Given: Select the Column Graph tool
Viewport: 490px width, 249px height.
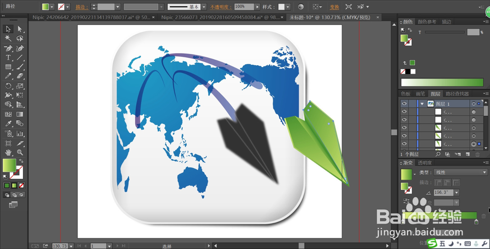Looking at the screenshot, I should coord(20,134).
